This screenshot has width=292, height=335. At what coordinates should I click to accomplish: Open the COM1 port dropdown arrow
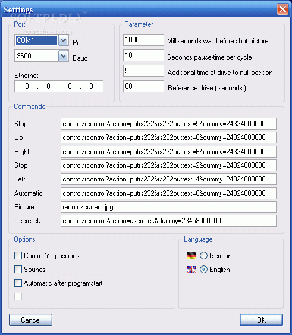click(64, 40)
